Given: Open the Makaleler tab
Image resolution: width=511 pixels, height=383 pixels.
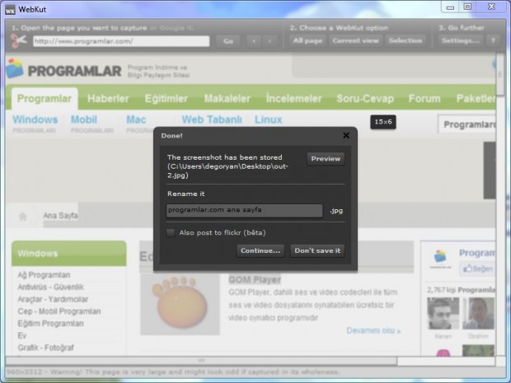Looking at the screenshot, I should pyautogui.click(x=227, y=99).
